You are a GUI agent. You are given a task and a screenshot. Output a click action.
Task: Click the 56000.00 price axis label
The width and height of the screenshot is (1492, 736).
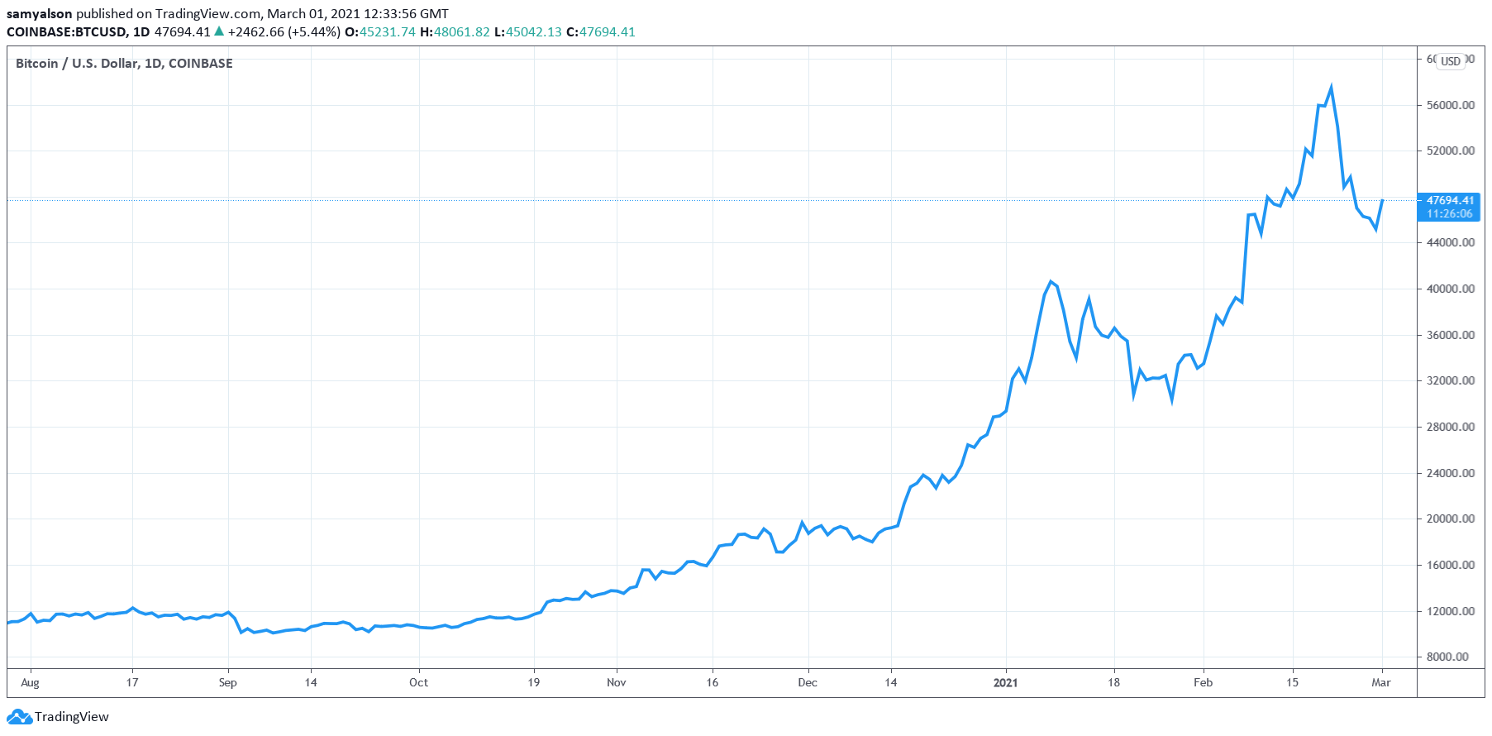pyautogui.click(x=1451, y=105)
